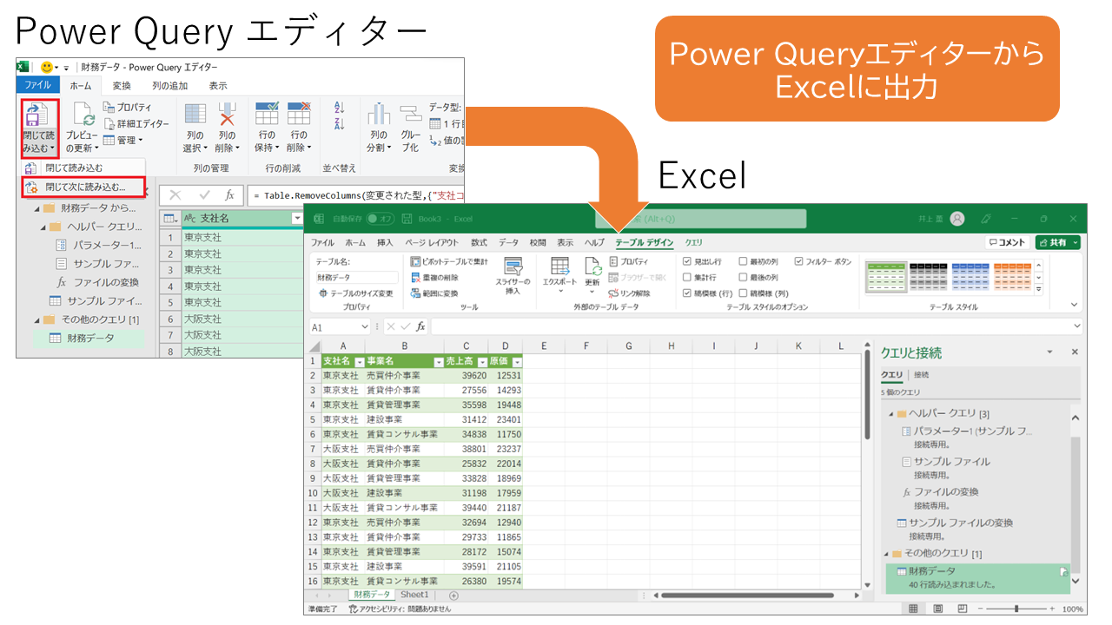This screenshot has height=625, width=1112.
Task: Switch to the 列の追加 tab in Power Query
Action: 169,85
